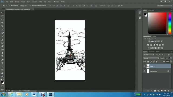This screenshot has width=173, height=97.
Task: Select the Lasso tool
Action: point(2,20)
